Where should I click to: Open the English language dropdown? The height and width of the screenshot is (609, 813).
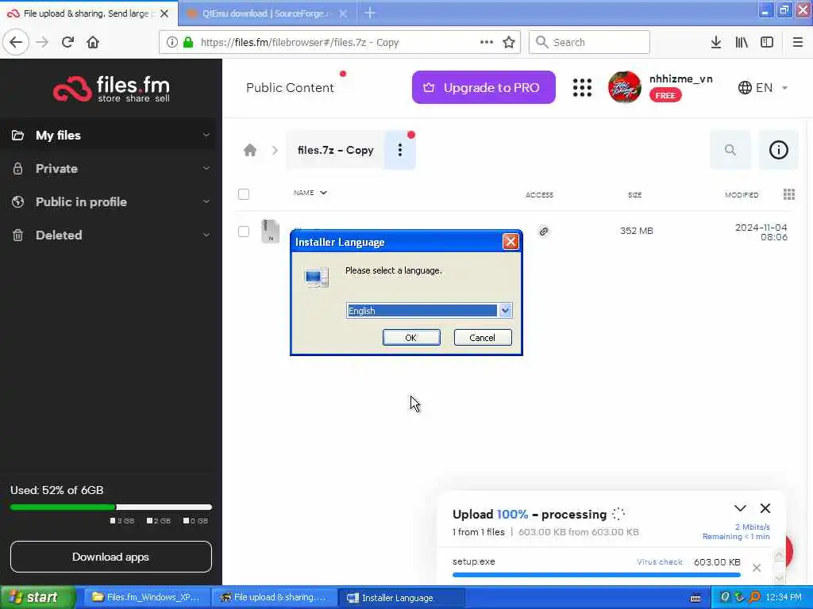(430, 310)
